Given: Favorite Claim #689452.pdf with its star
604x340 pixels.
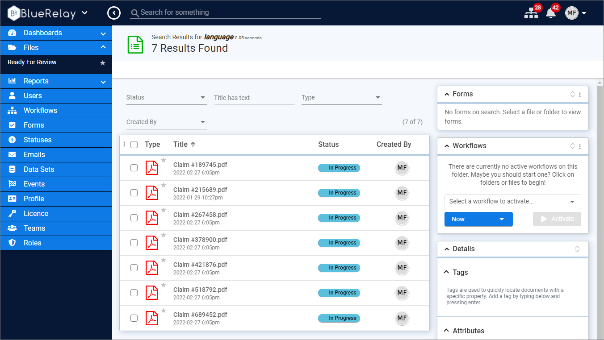Looking at the screenshot, I should (164, 311).
